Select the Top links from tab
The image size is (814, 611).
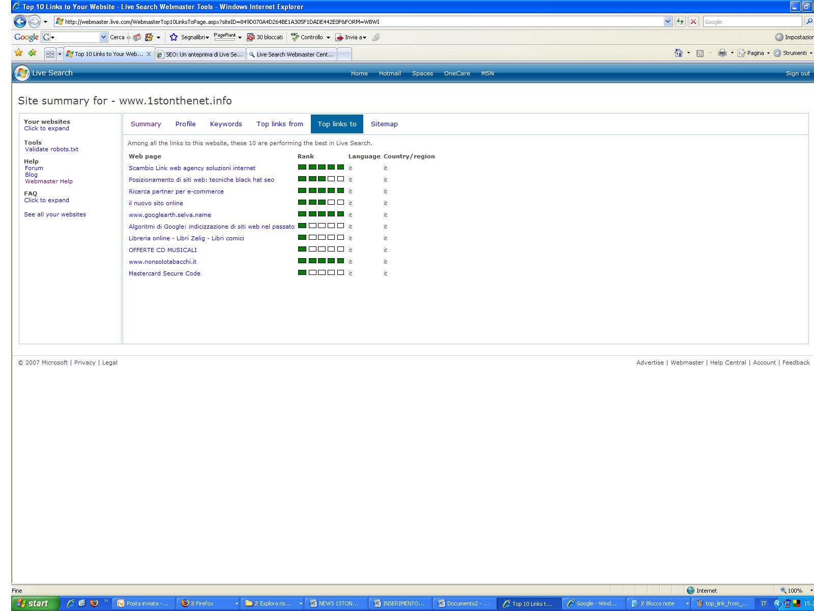[x=280, y=124]
